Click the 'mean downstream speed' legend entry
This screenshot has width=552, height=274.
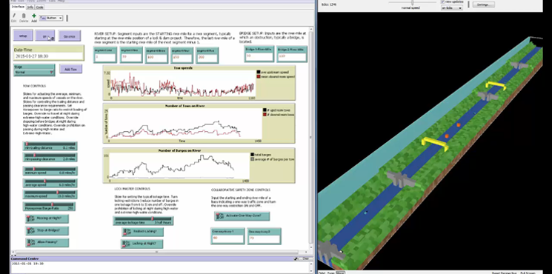(x=276, y=76)
